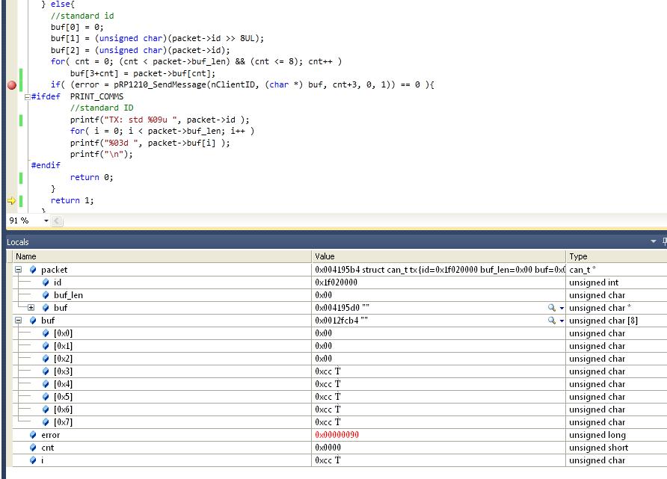Click the variable icon beside cnt
This screenshot has height=479, width=667.
click(x=33, y=448)
